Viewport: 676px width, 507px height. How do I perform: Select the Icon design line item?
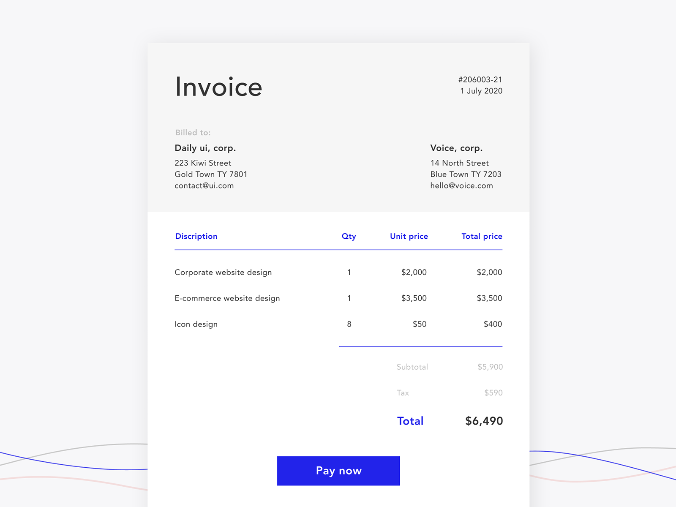196,324
